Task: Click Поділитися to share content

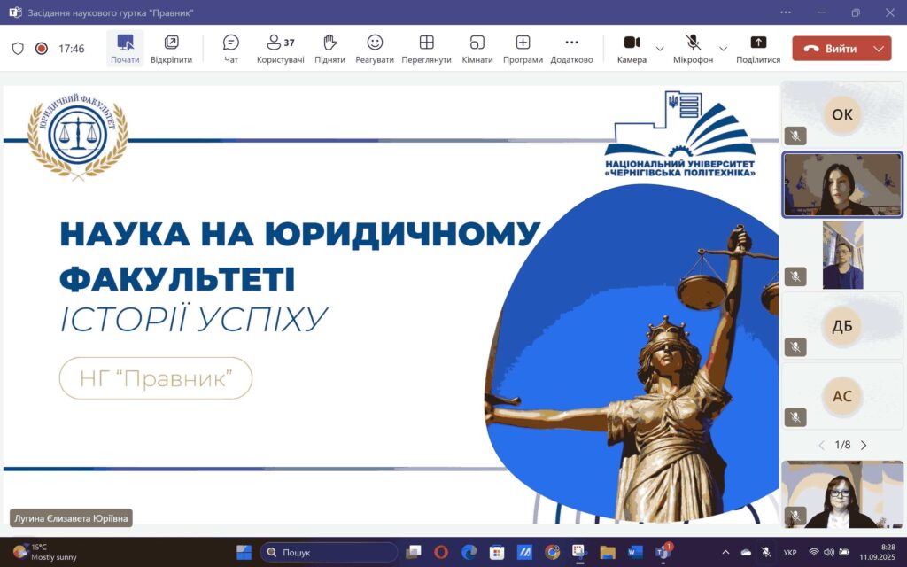Action: (x=758, y=49)
